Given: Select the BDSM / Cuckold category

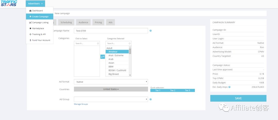Looking at the screenshot, I should point(117,70).
